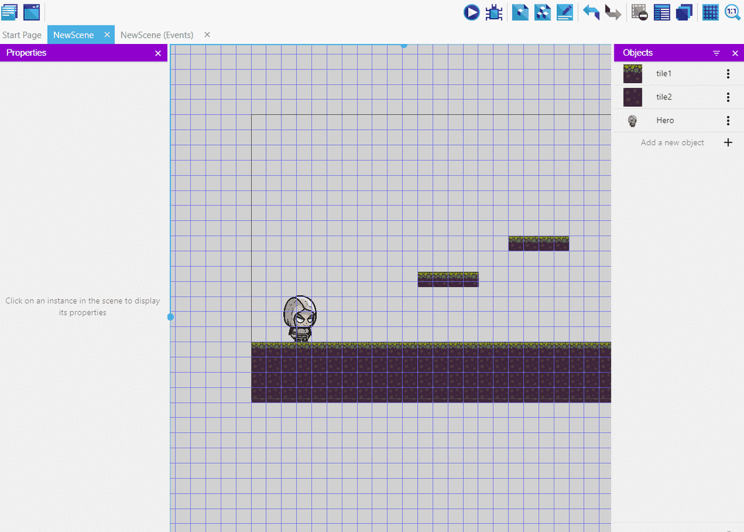This screenshot has width=744, height=532.
Task: Select tile2 in the Objects list
Action: 679,97
